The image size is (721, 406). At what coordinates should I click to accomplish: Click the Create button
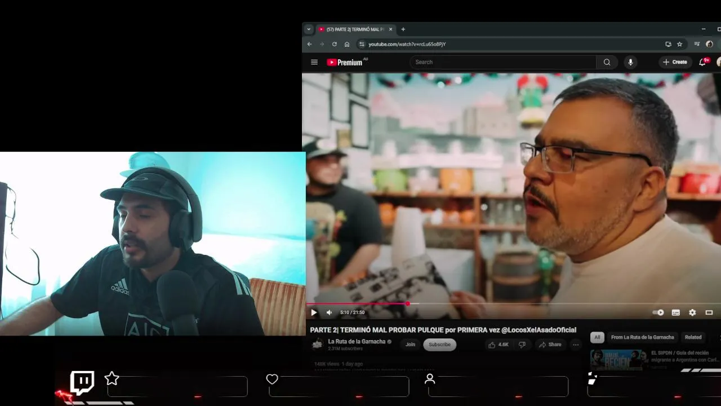pos(675,62)
